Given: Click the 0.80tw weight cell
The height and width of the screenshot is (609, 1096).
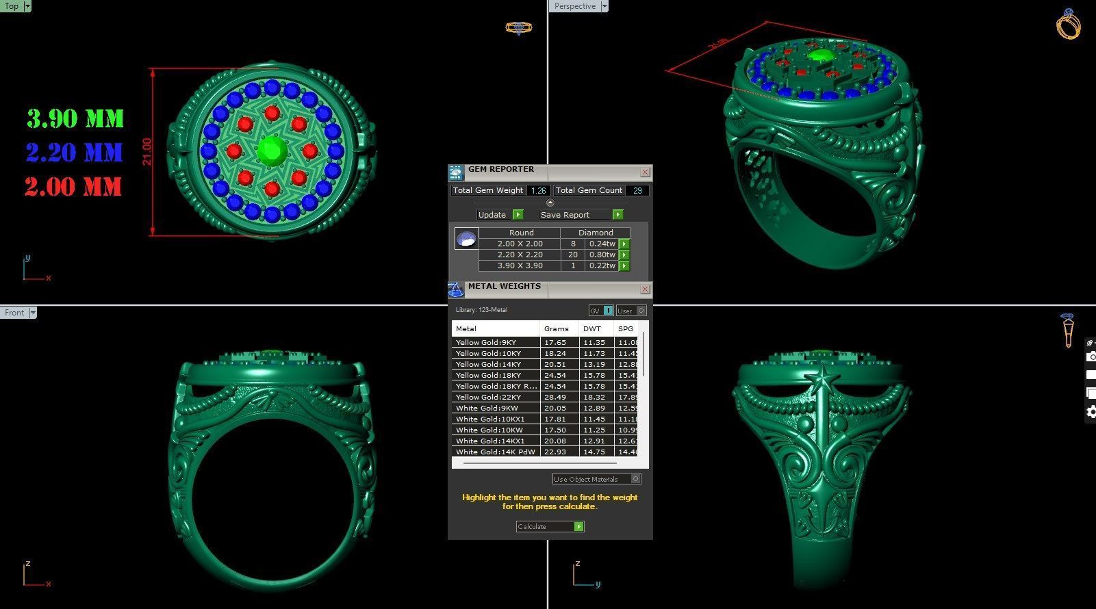Looking at the screenshot, I should (x=602, y=255).
